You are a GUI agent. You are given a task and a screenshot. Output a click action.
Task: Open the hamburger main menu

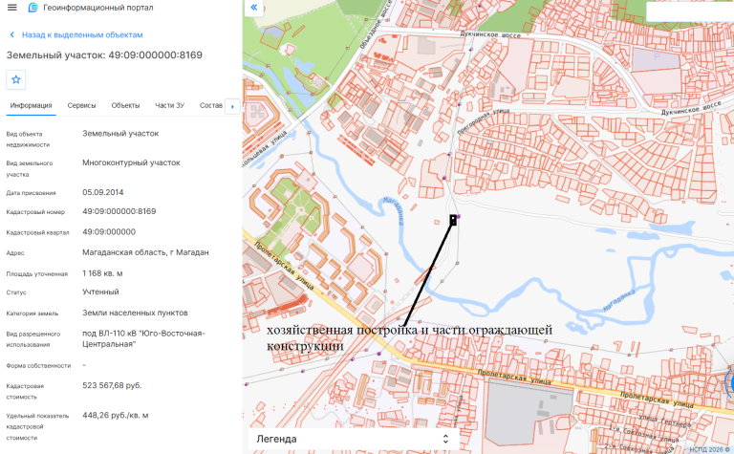(x=12, y=8)
